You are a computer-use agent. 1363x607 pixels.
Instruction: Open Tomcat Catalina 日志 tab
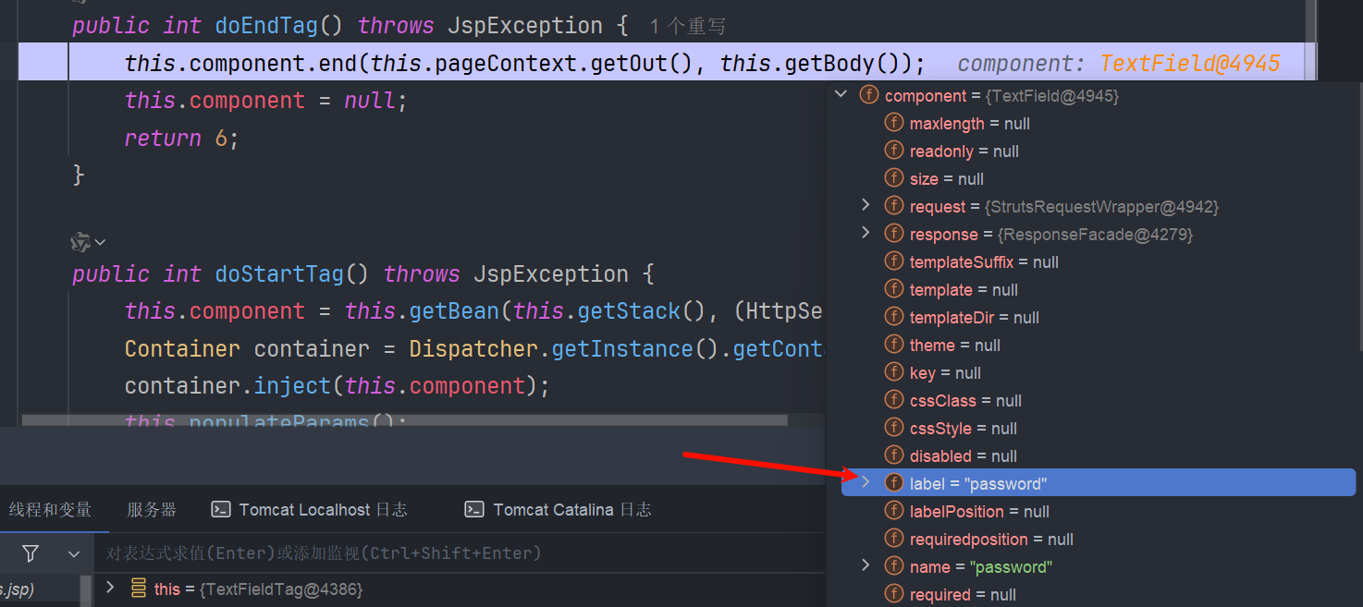click(559, 510)
